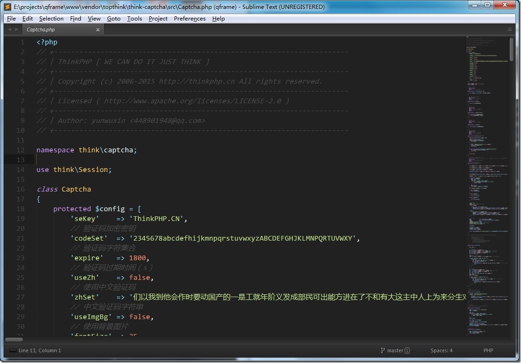The image size is (521, 363).
Task: Click the false value after useImgBg
Action: (x=139, y=317)
